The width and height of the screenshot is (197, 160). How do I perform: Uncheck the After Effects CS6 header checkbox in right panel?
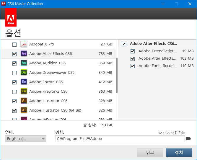[x=124, y=44]
